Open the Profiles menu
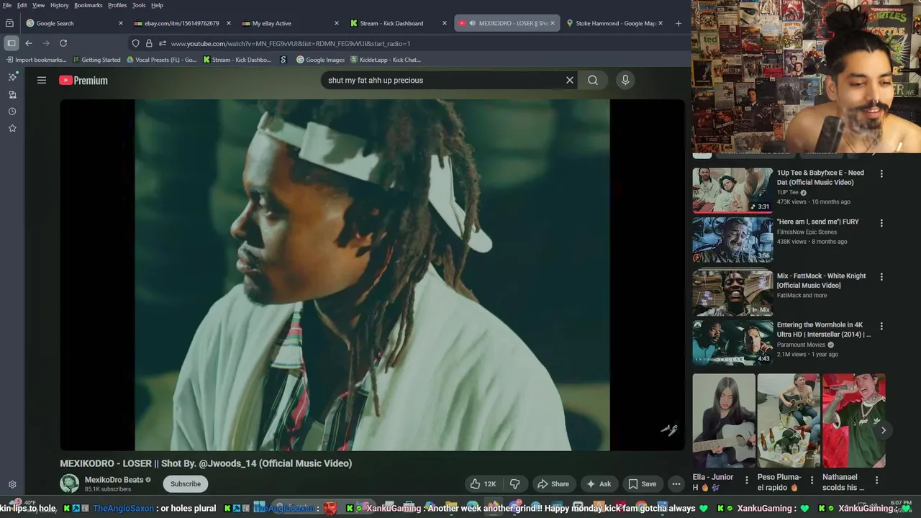 pyautogui.click(x=117, y=5)
